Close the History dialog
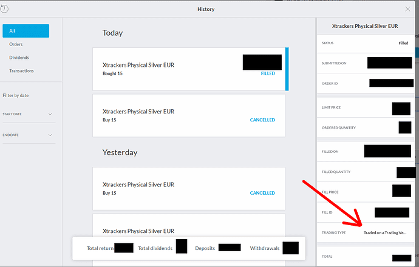The height and width of the screenshot is (267, 419). point(407,9)
